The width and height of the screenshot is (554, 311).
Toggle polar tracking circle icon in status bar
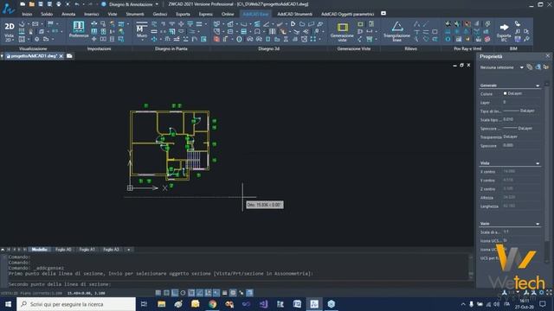[183, 293]
